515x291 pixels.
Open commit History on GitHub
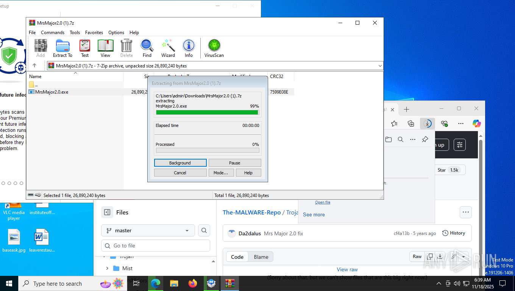[454, 233]
